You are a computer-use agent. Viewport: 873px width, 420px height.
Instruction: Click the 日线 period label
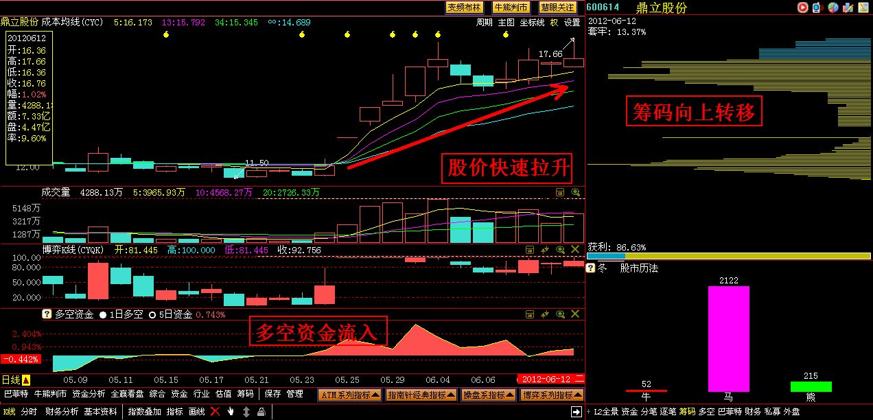click(x=11, y=380)
